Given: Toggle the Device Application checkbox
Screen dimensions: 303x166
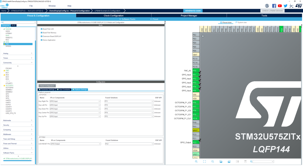Looking at the screenshot, I should coord(41,40).
